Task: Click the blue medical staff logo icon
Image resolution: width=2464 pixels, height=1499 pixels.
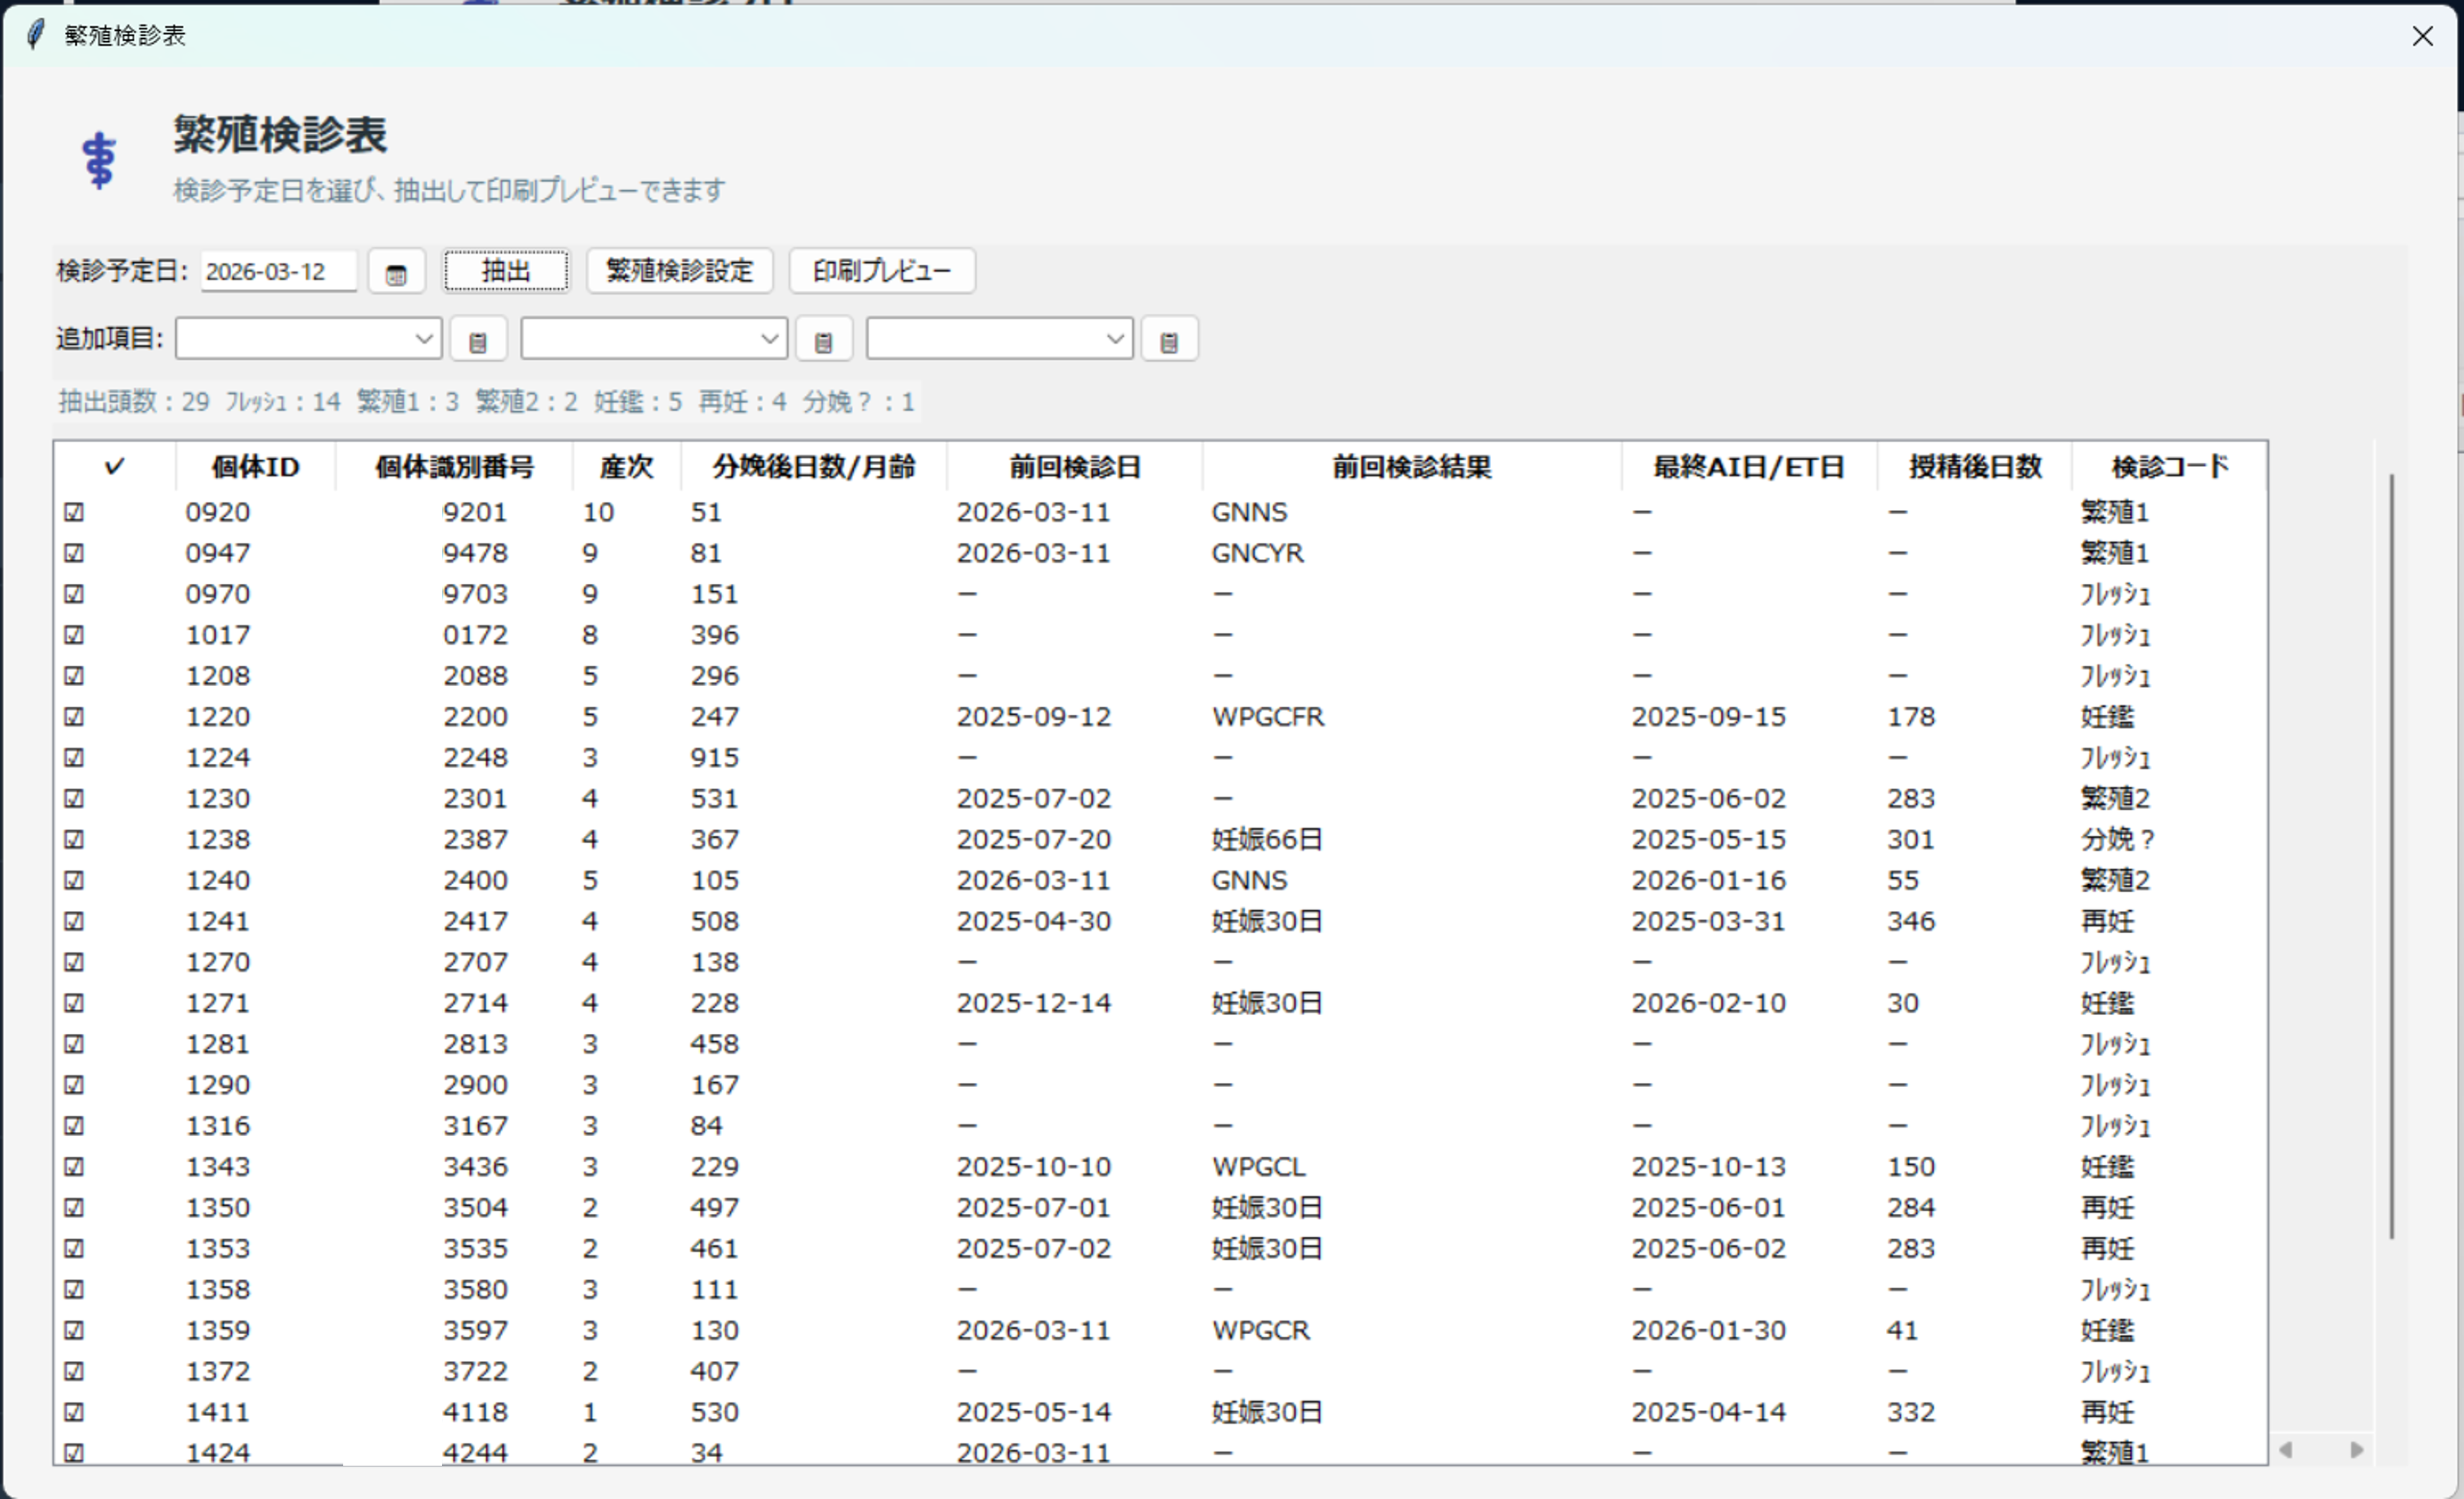Action: [x=99, y=160]
